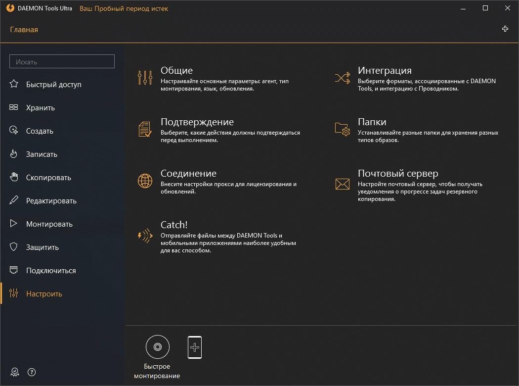This screenshot has width=519, height=386.
Task: Click the license badge icon at bottom left
Action: tap(14, 372)
